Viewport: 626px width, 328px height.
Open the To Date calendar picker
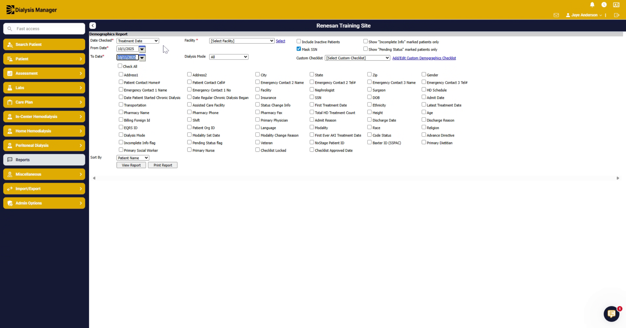[142, 58]
